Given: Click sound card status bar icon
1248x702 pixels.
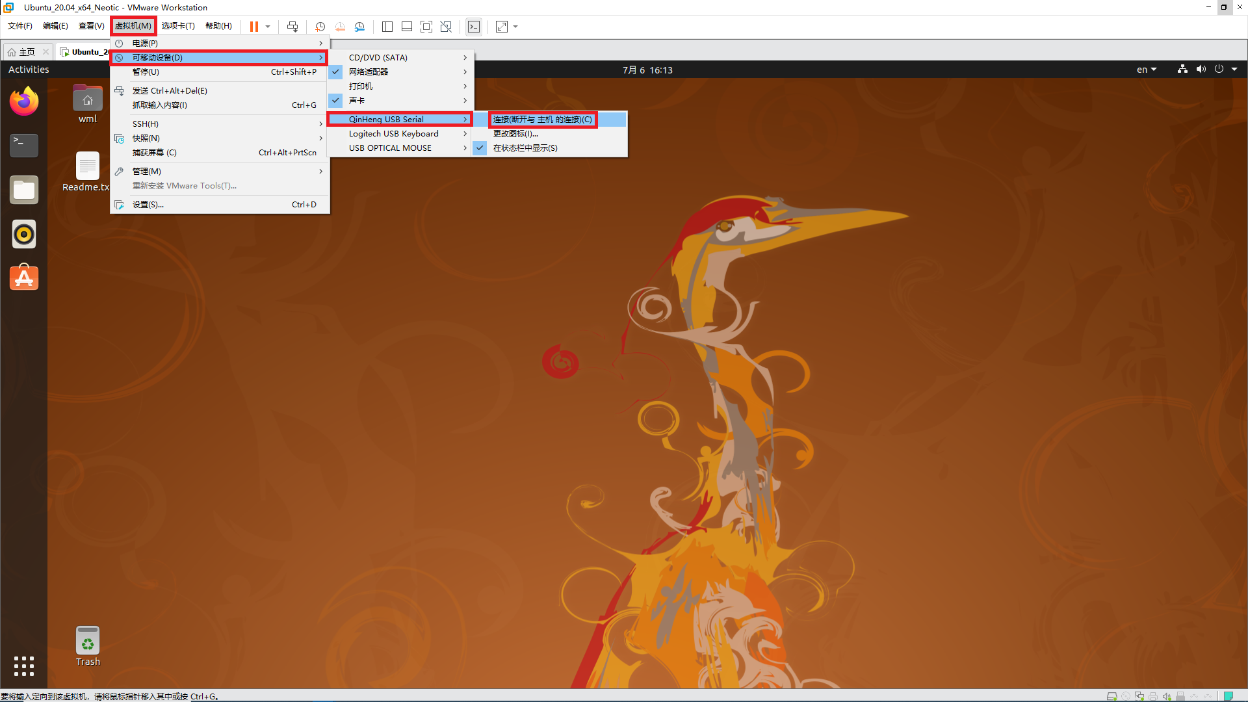Looking at the screenshot, I should point(1167,696).
